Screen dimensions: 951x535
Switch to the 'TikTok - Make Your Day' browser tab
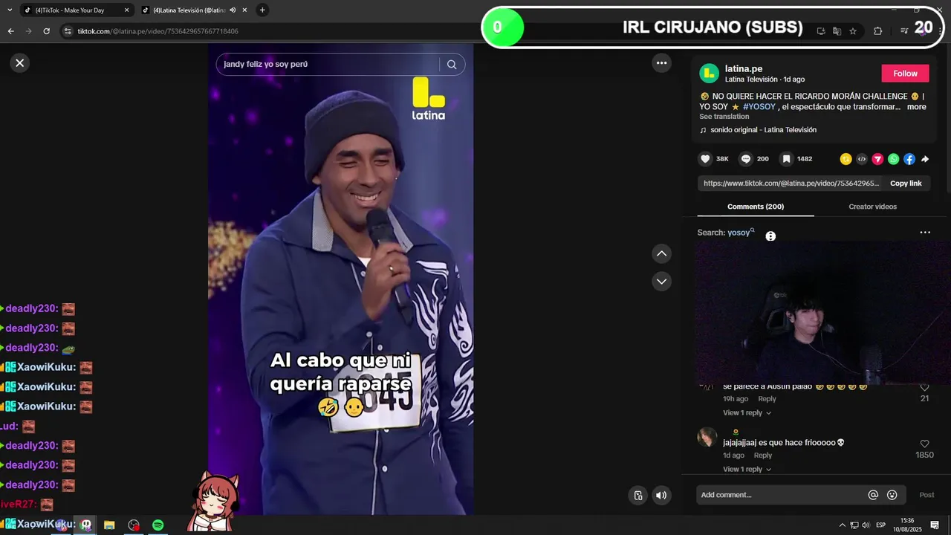(x=77, y=10)
